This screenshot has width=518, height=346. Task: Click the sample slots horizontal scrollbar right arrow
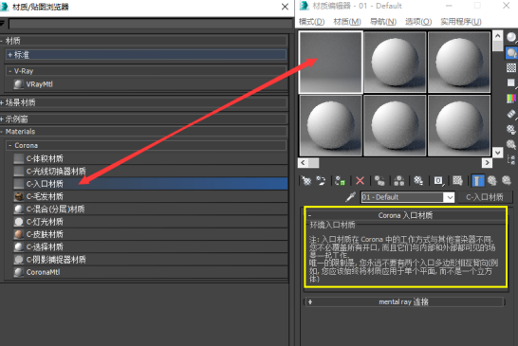[x=487, y=162]
